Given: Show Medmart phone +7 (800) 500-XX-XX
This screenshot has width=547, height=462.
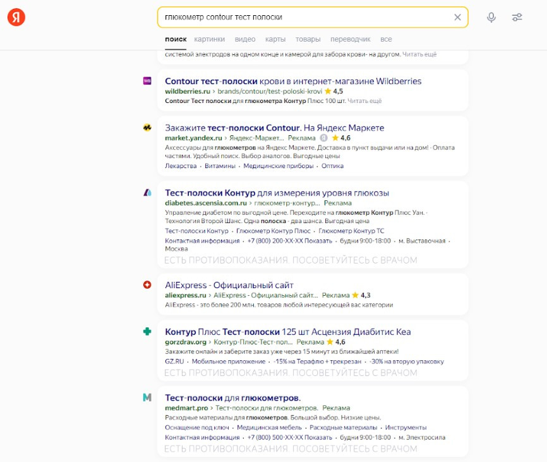Looking at the screenshot, I should click(x=289, y=437).
